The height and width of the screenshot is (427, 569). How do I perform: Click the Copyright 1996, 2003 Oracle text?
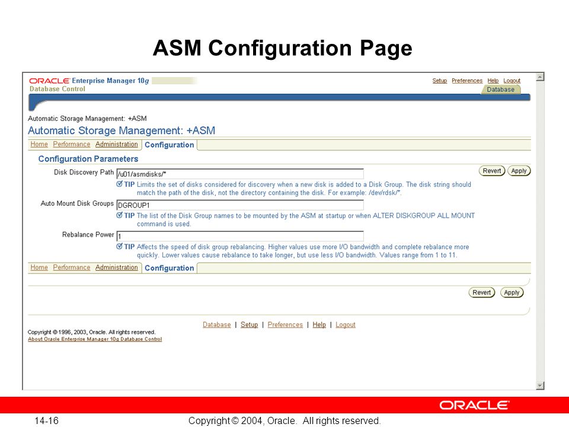click(x=91, y=332)
